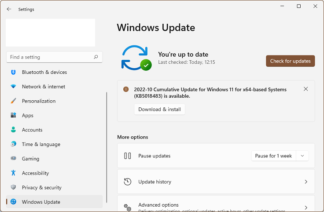Screen dimensions: 324x212
Task: Click the Network & internet wifi icon
Action: point(14,87)
